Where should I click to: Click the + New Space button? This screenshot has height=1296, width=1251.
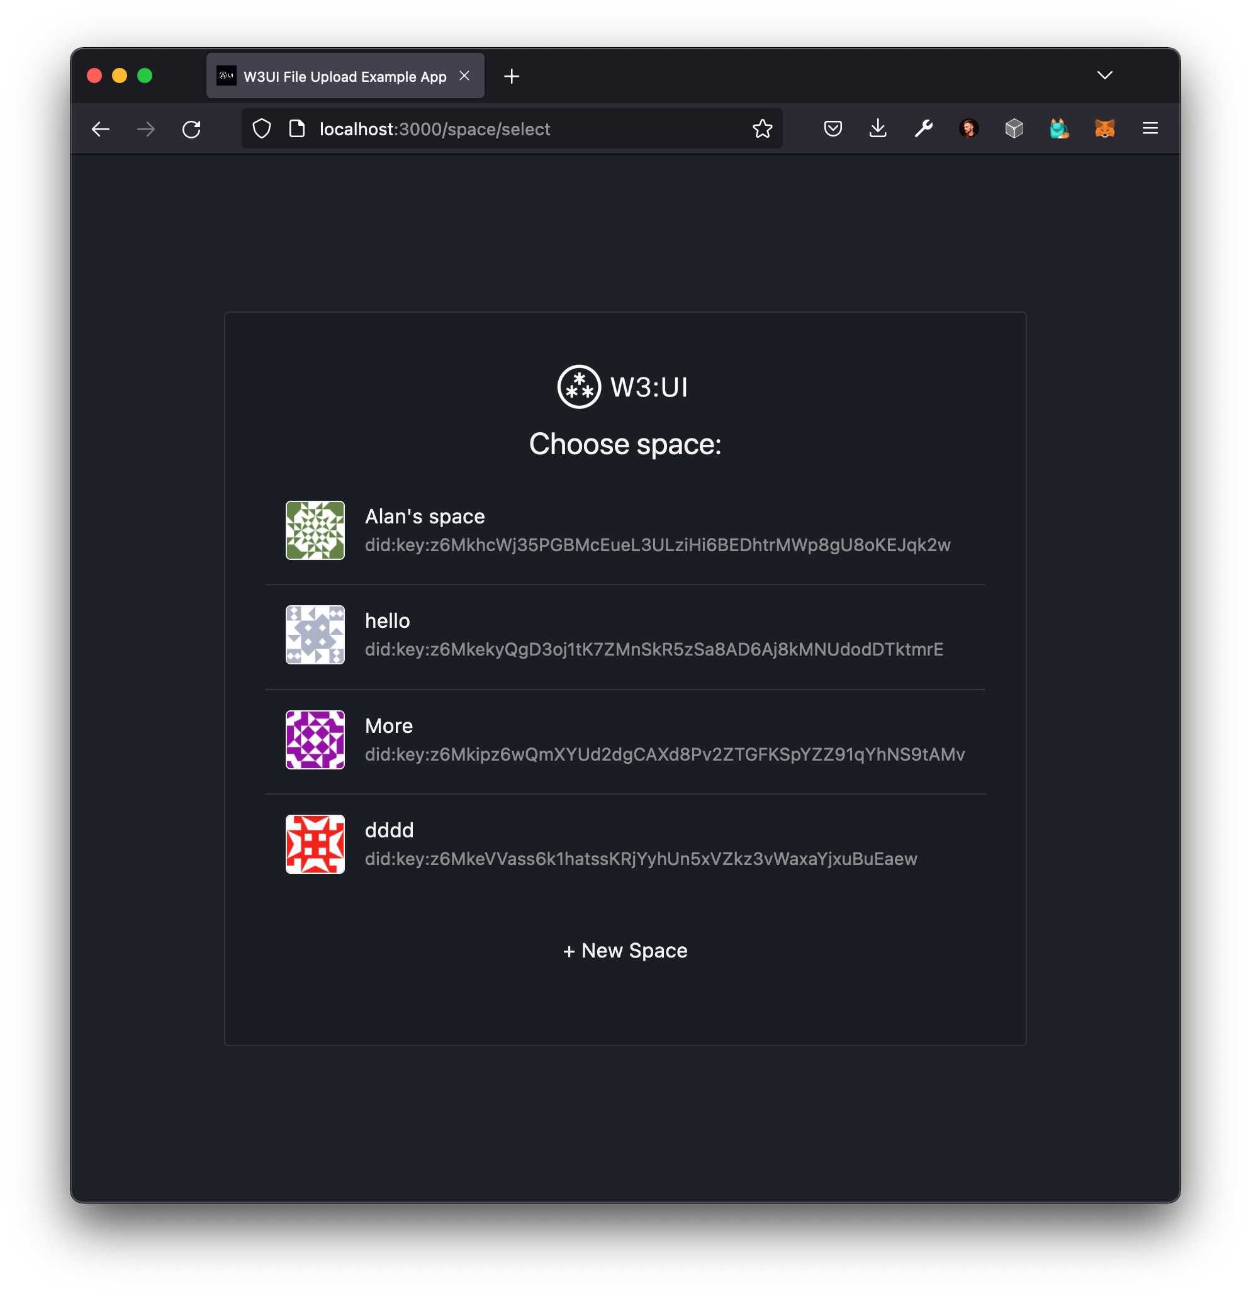click(625, 951)
